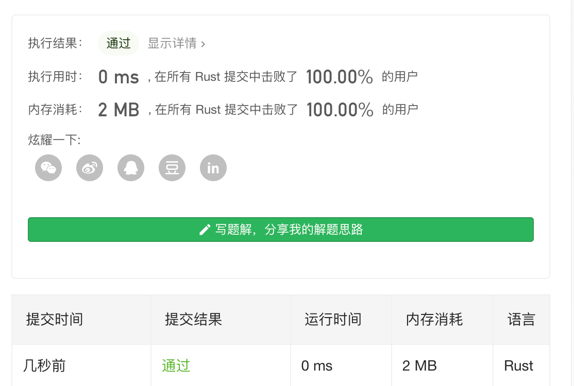Image resolution: width=574 pixels, height=386 pixels.
Task: Share result via LinkedIn icon
Action: [213, 168]
